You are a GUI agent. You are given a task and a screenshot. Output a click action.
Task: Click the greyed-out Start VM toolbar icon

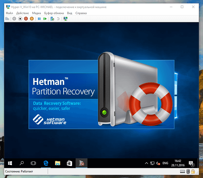tap(14, 19)
